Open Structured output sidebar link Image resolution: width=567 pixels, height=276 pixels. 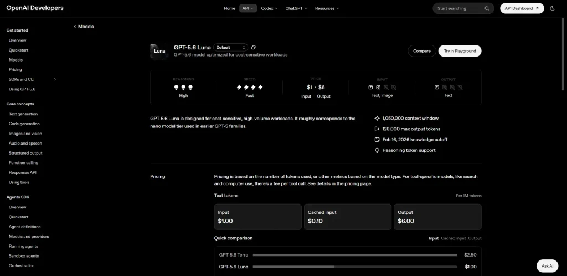25,153
